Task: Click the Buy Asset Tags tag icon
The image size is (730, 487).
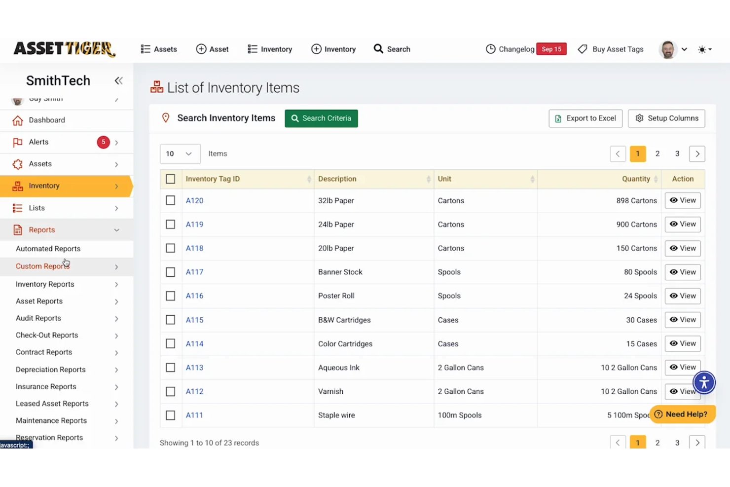Action: coord(583,49)
